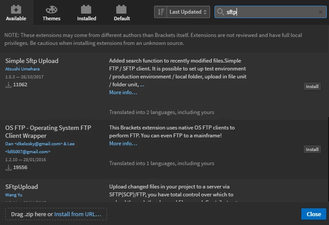Image resolution: width=329 pixels, height=225 pixels.
Task: Select OS FTP - Operating System FTP title
Action: [48, 132]
